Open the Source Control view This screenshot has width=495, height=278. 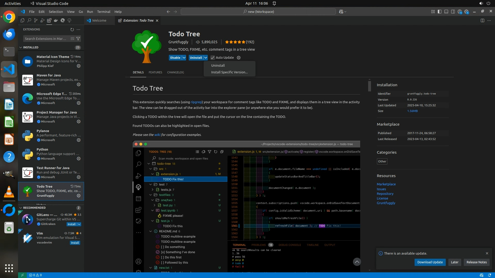[x=36, y=20]
